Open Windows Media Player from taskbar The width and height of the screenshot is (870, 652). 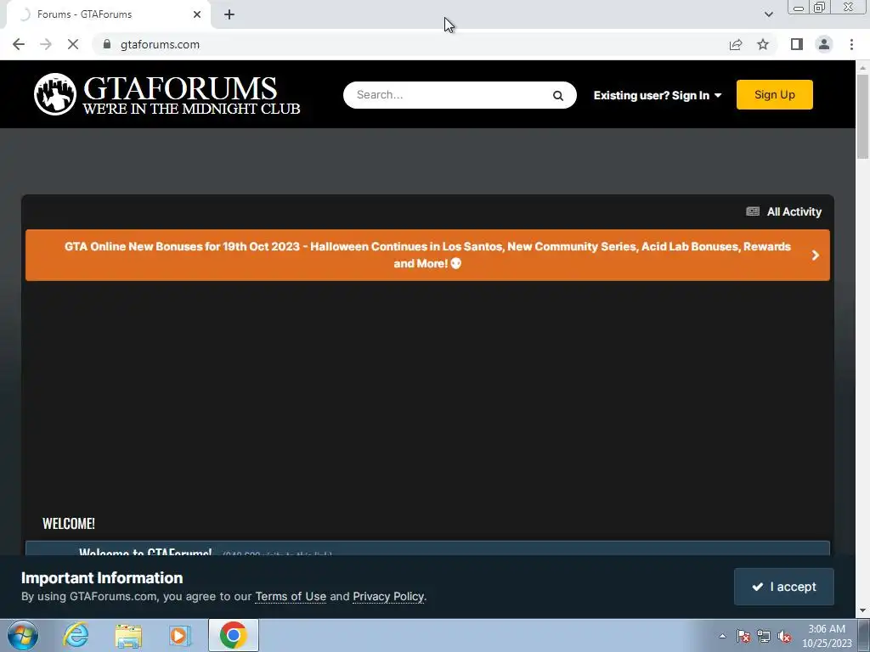179,636
